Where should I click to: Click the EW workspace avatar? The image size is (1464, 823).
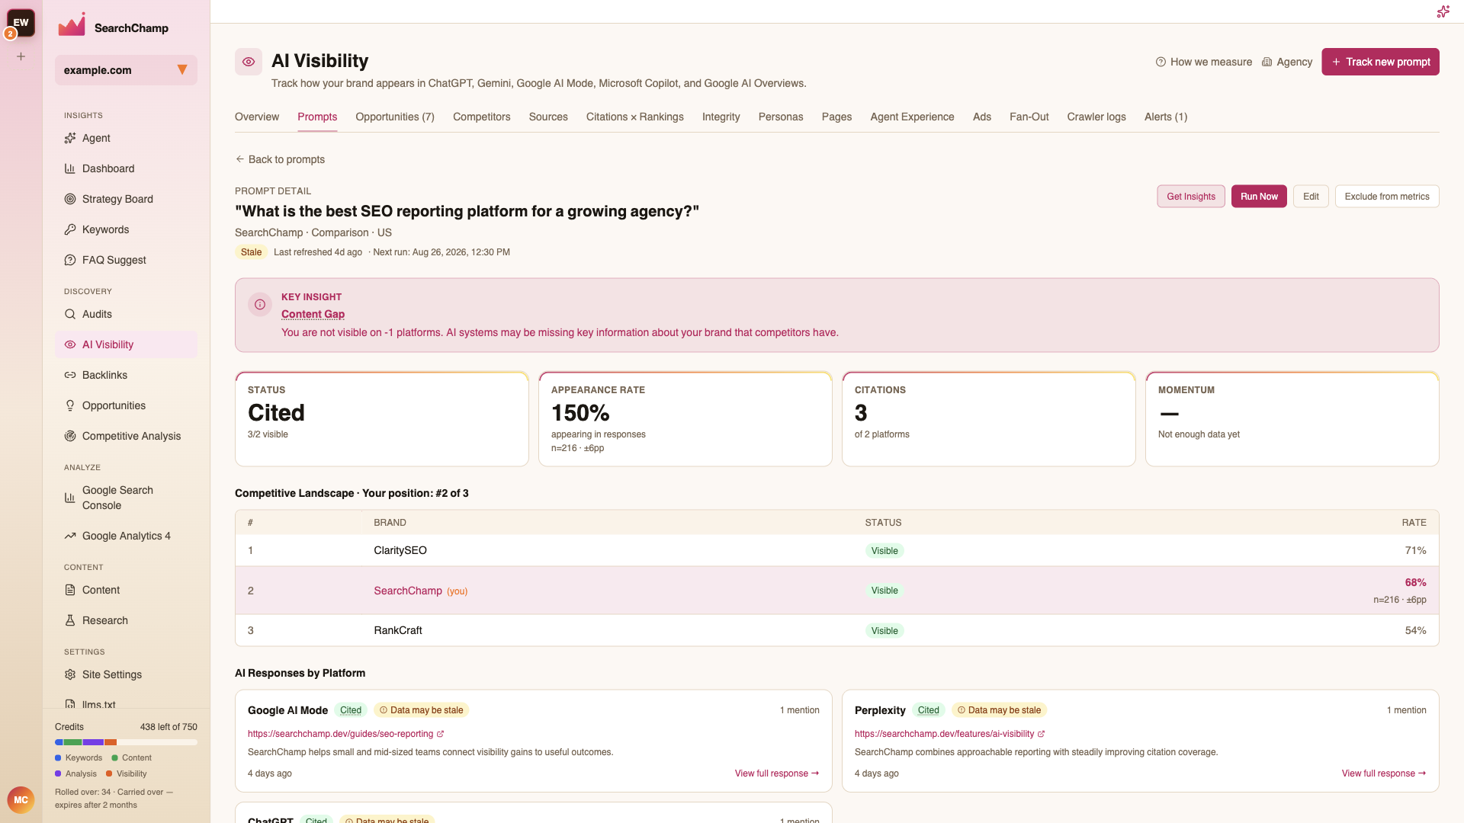tap(21, 23)
